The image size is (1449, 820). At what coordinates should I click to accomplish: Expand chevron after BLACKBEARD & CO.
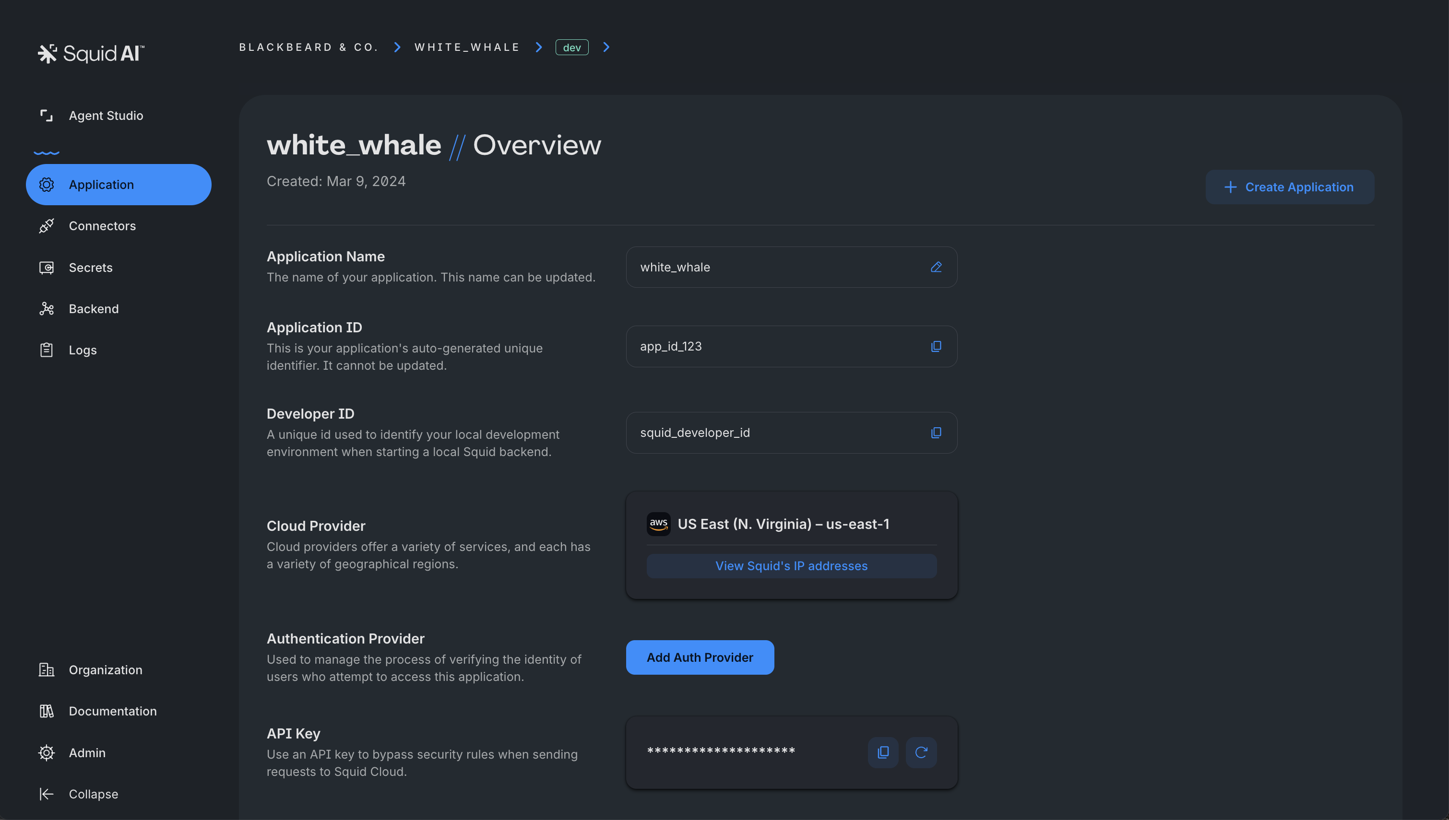pyautogui.click(x=397, y=47)
